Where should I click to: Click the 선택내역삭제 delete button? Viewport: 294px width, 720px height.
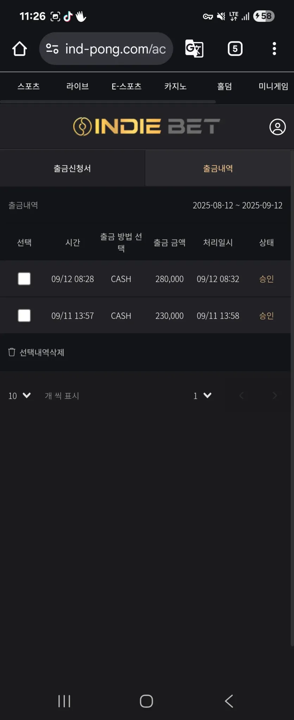(36, 352)
